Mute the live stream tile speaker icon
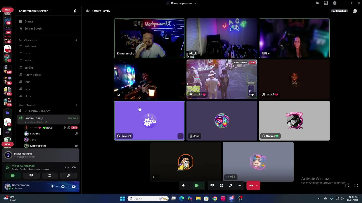This screenshot has height=203, width=362. 253,95
